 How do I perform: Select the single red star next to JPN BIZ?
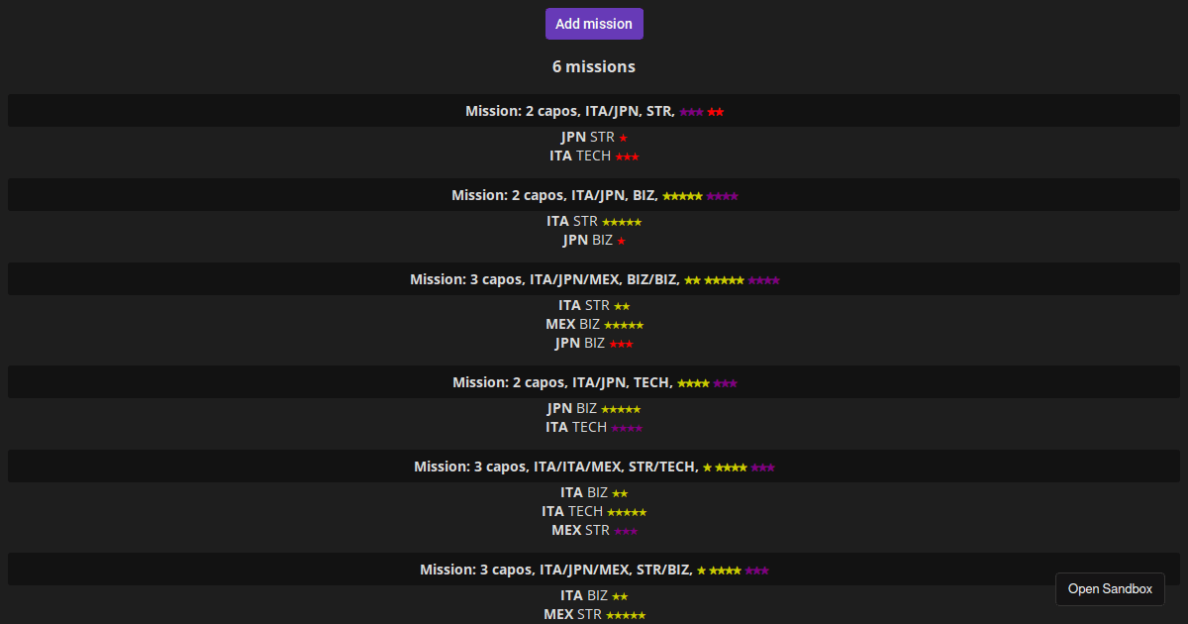[622, 240]
